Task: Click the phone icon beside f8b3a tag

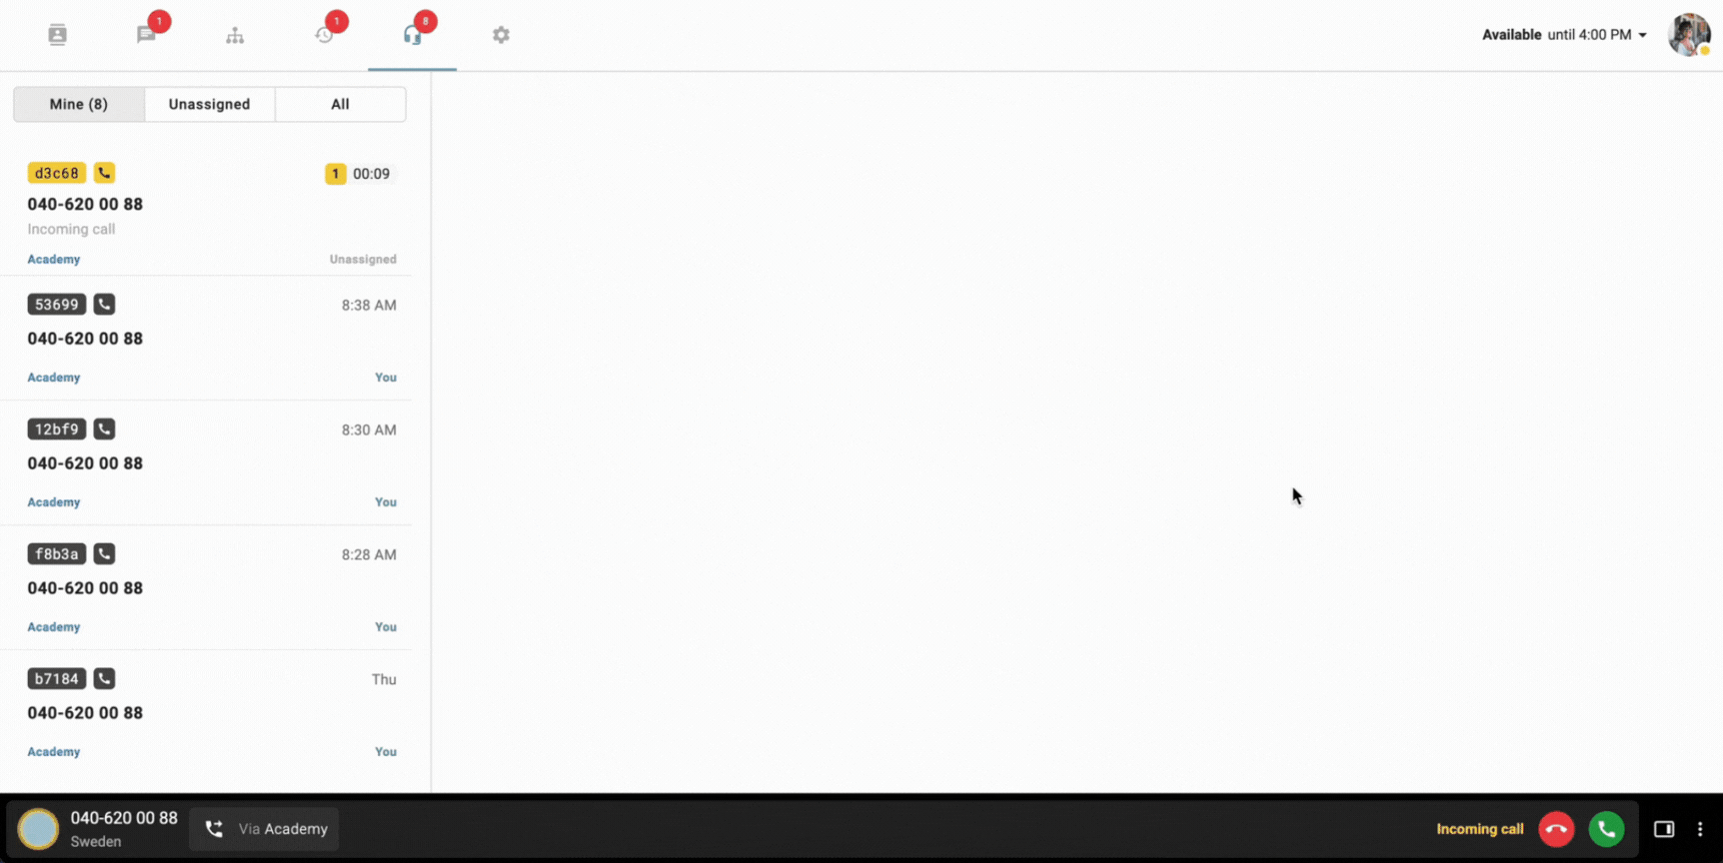Action: pyautogui.click(x=105, y=553)
